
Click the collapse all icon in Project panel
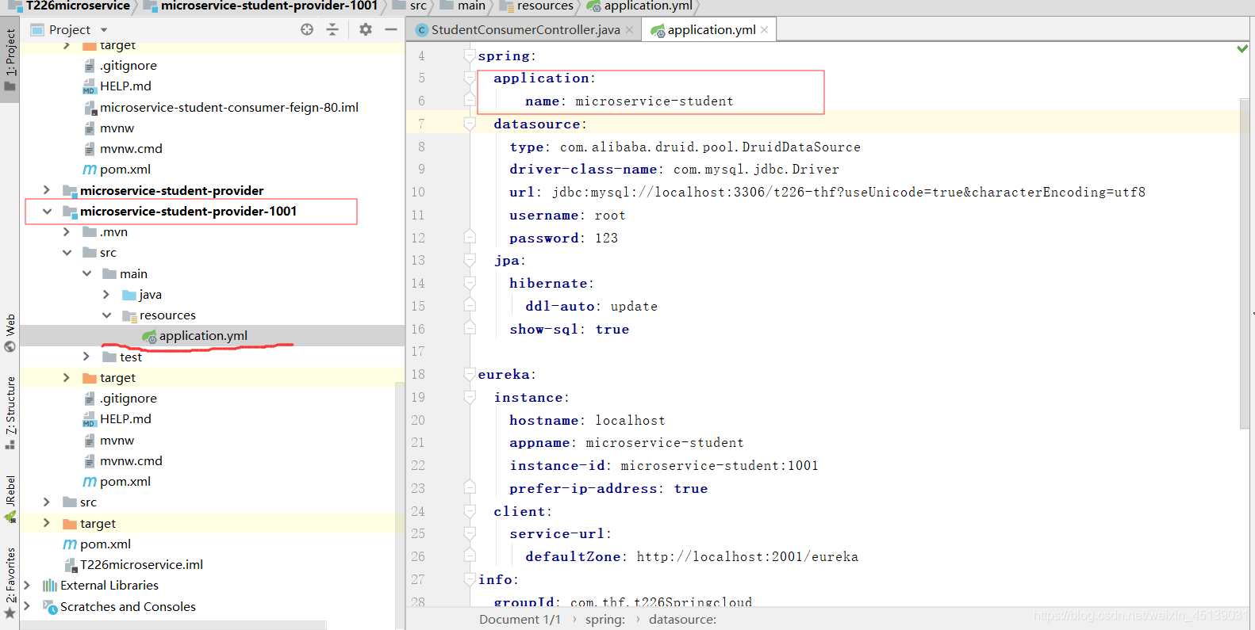(x=332, y=29)
